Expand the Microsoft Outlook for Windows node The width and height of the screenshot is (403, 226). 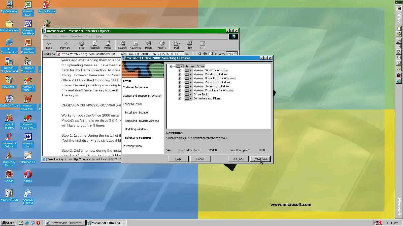(180, 82)
